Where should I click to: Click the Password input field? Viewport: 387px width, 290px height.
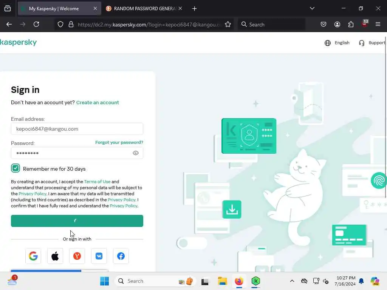click(77, 153)
